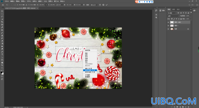Open the opacity percentage dropdown arrow
The height and width of the screenshot is (108, 199).
click(x=191, y=16)
